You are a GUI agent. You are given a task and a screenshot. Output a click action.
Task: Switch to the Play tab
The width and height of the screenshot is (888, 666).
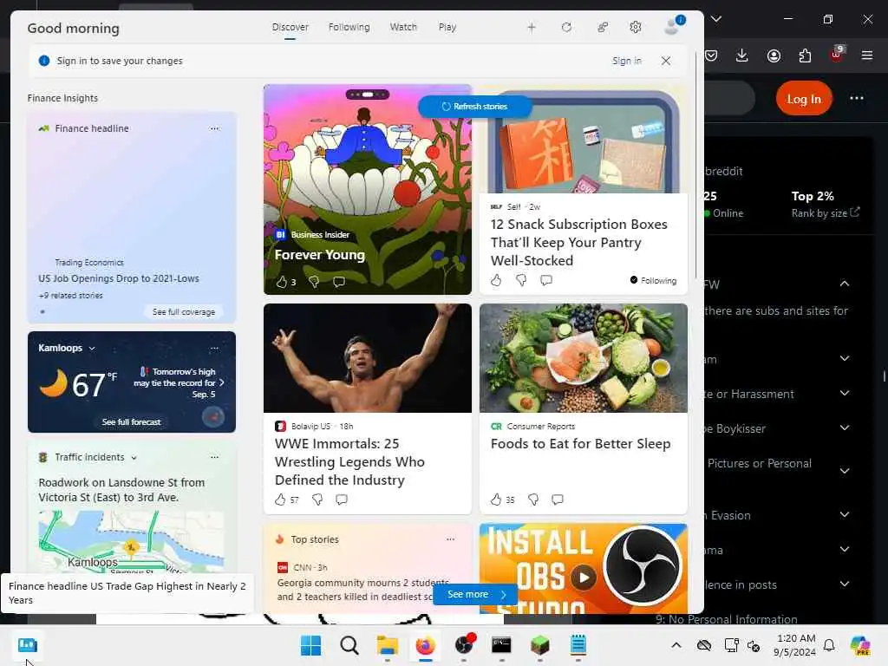(447, 27)
